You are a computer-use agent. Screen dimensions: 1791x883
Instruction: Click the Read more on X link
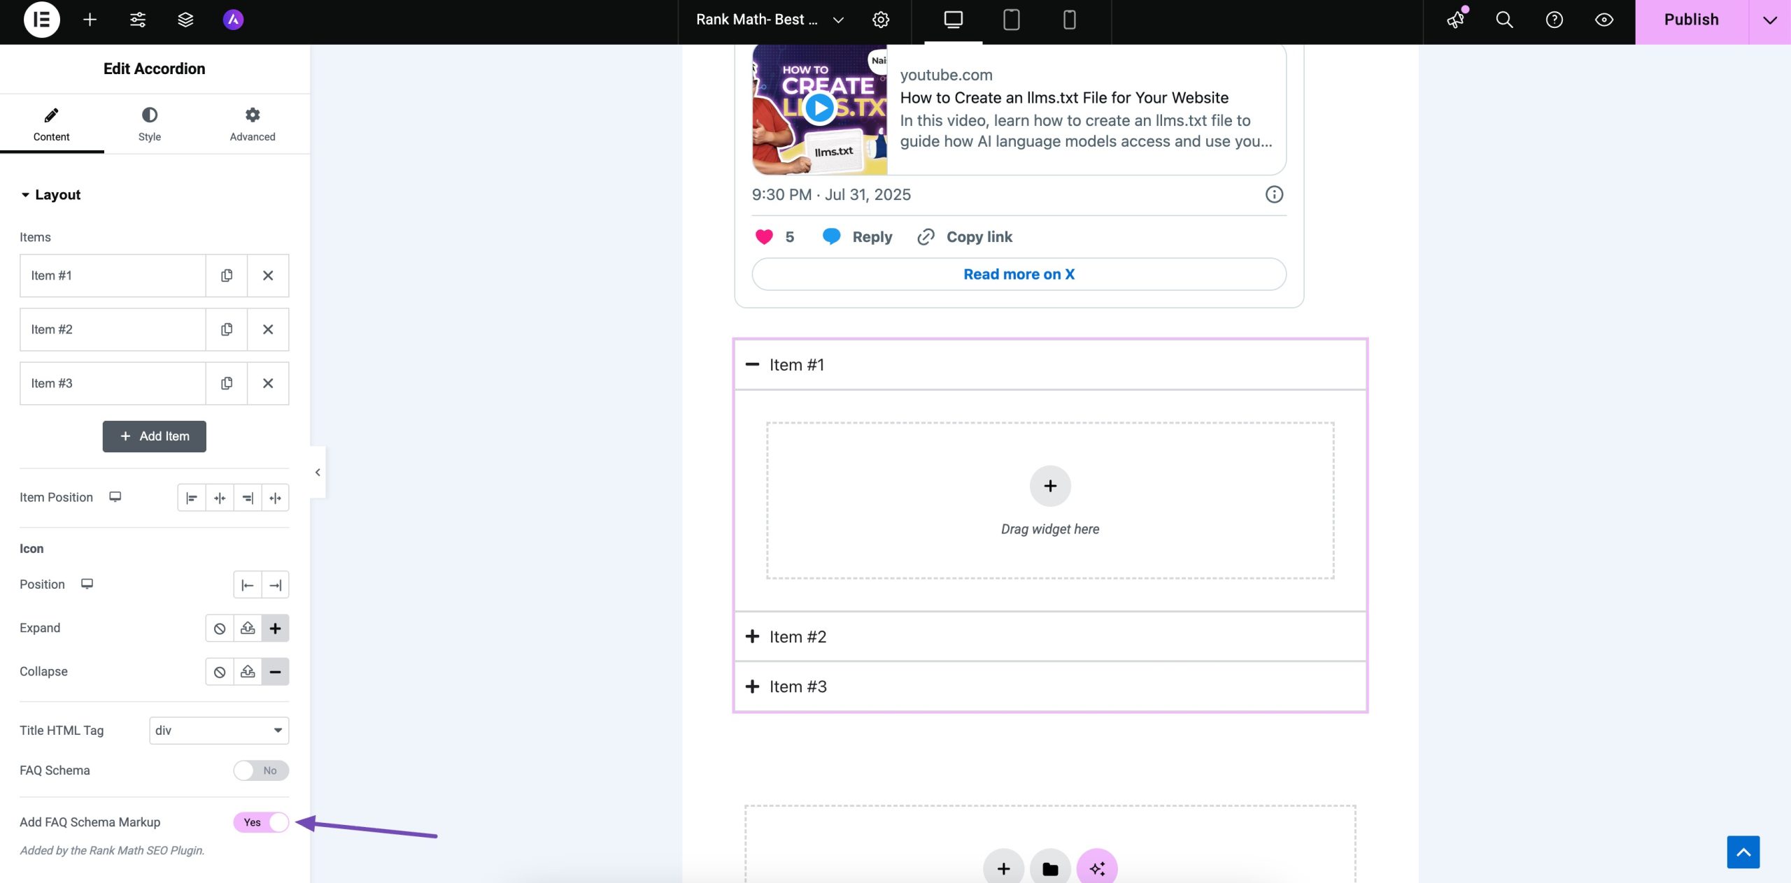(x=1018, y=273)
